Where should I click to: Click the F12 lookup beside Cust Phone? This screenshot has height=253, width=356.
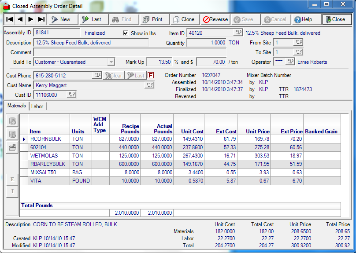[97, 76]
